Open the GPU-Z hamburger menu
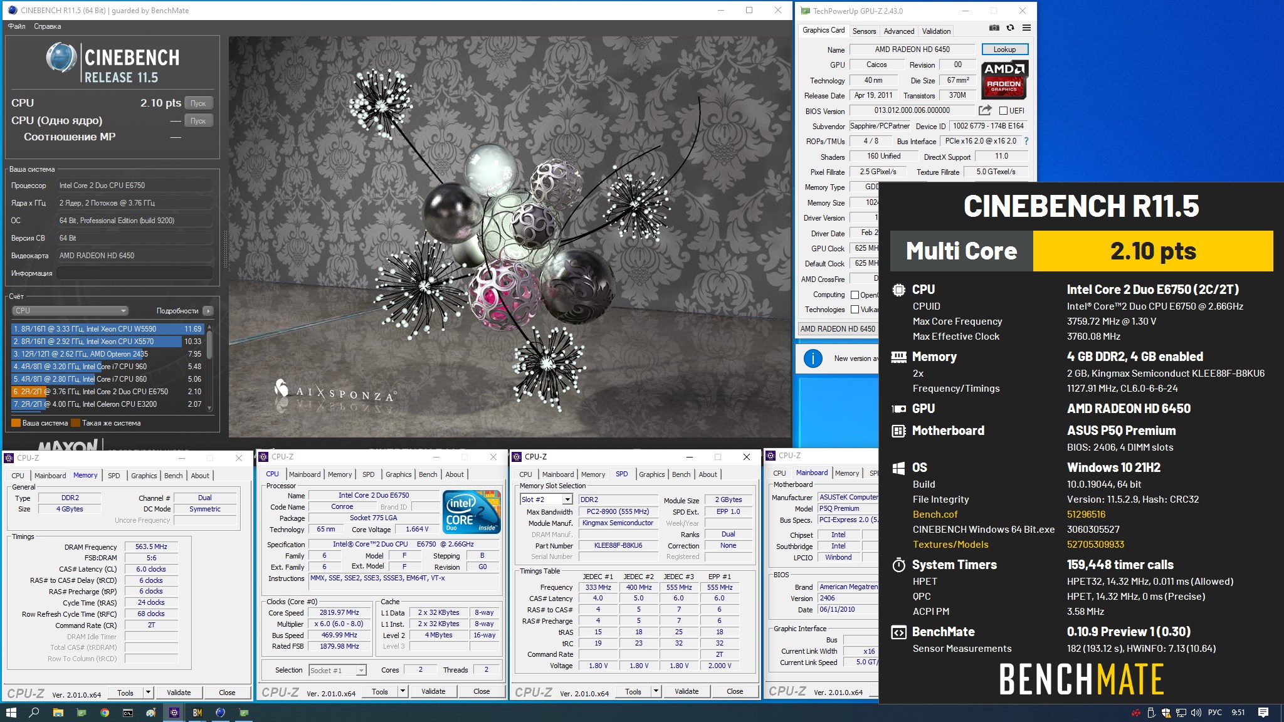 (x=1026, y=28)
